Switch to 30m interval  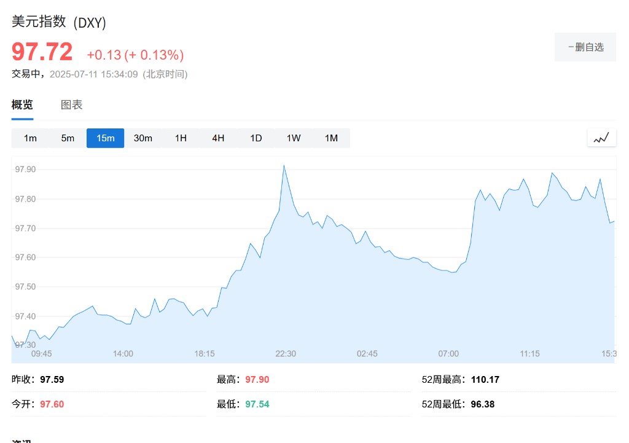[143, 138]
